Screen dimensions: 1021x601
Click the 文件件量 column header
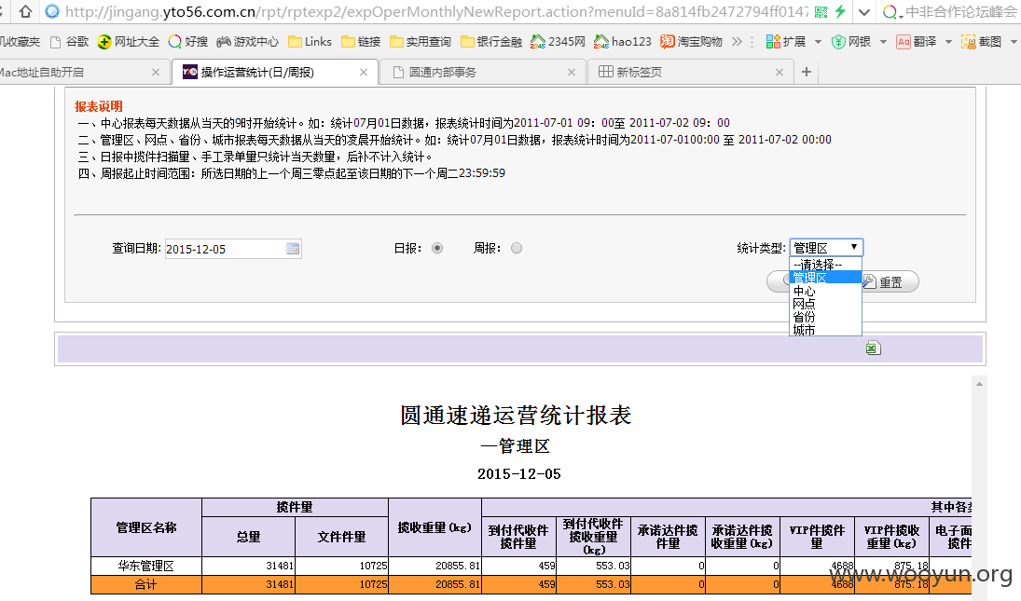[x=342, y=537]
